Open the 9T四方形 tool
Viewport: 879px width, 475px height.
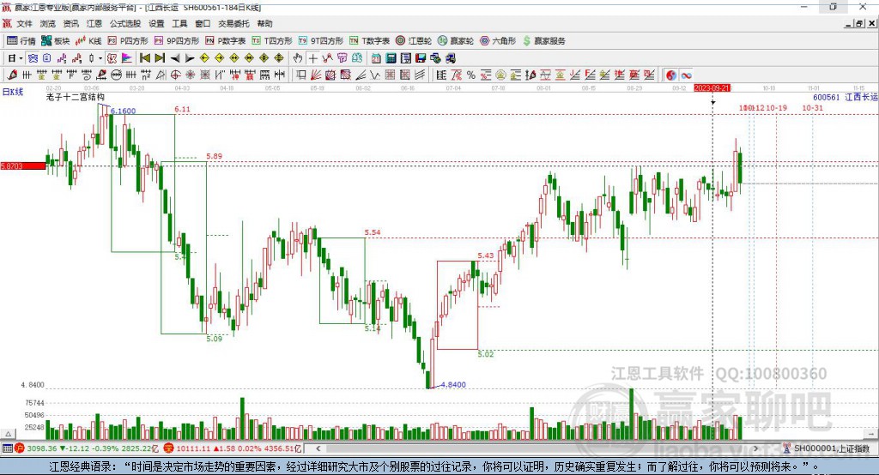(x=321, y=41)
